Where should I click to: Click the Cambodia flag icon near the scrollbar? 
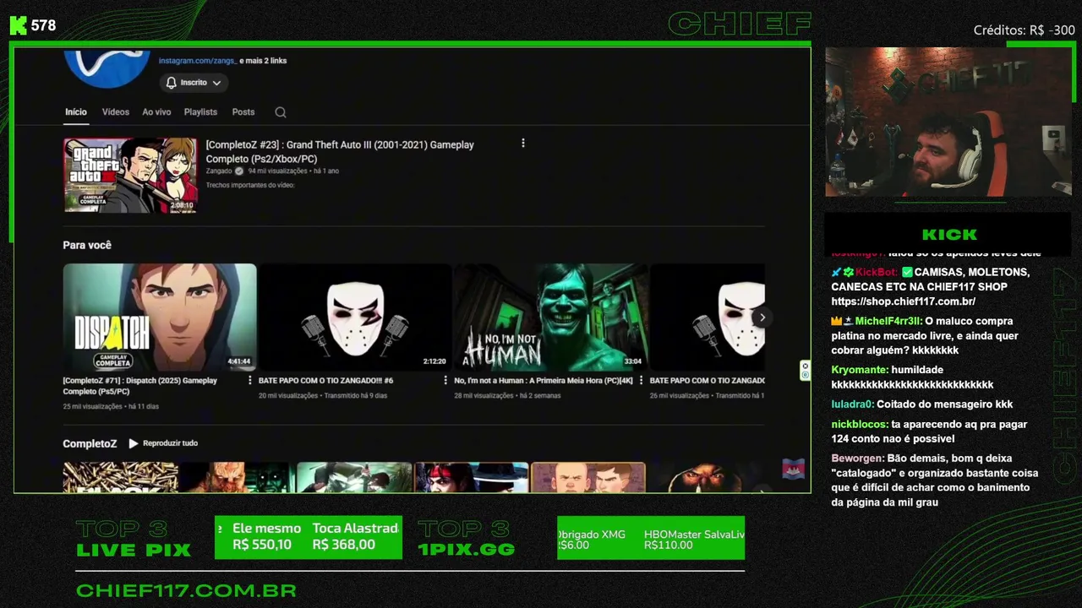793,469
